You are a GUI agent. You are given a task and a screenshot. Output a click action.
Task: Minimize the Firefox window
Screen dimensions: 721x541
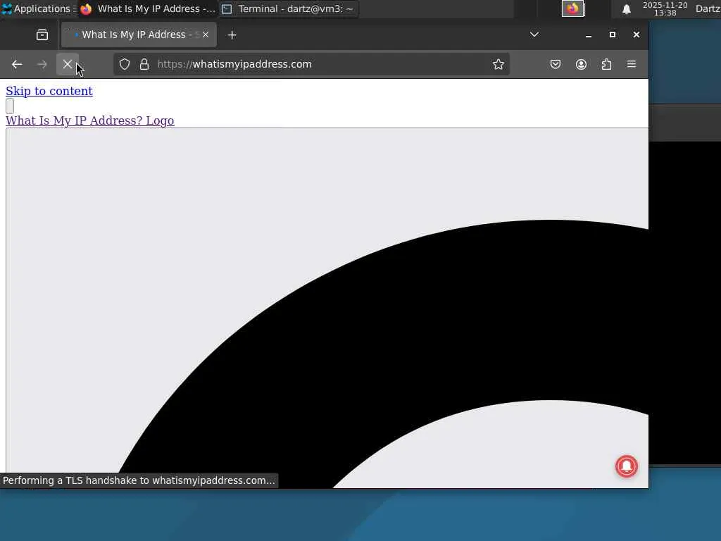589,35
